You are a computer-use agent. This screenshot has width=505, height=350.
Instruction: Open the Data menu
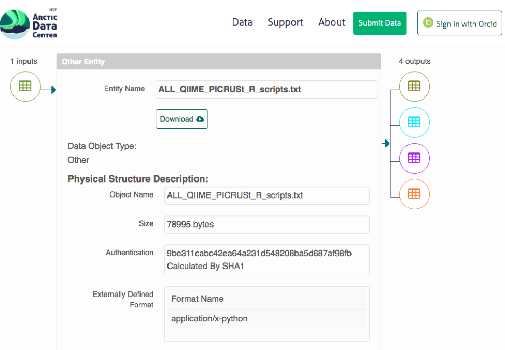tap(242, 23)
